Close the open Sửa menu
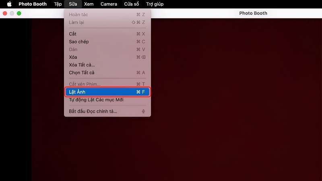Image resolution: width=322 pixels, height=181 pixels. click(73, 4)
